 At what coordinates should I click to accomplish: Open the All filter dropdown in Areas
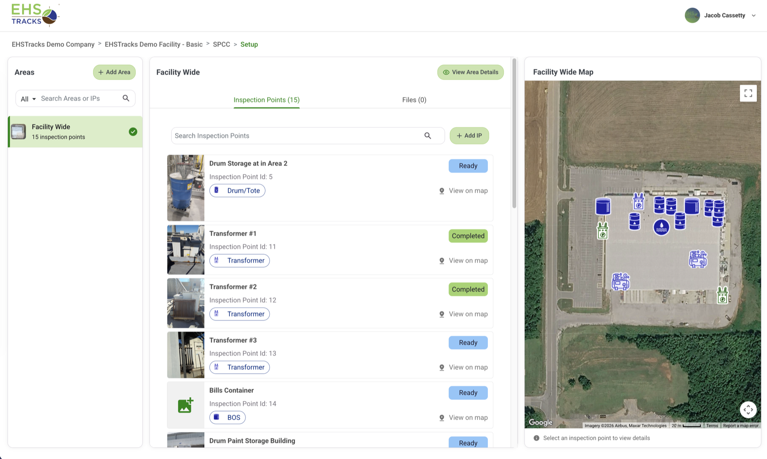[28, 99]
